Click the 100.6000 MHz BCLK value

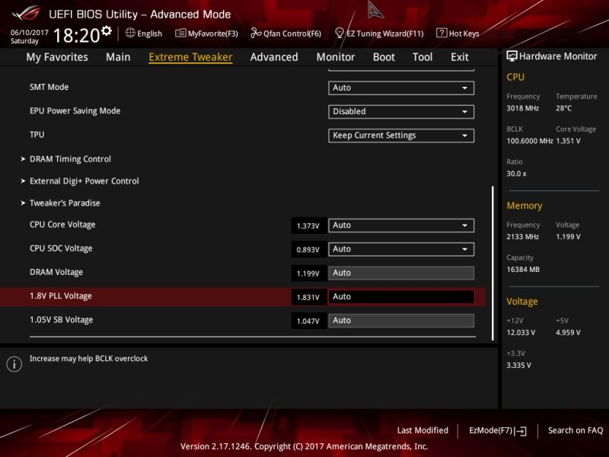529,141
